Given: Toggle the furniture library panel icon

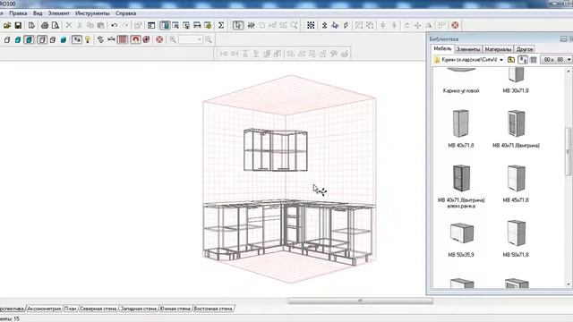Looking at the screenshot, I should (x=165, y=25).
